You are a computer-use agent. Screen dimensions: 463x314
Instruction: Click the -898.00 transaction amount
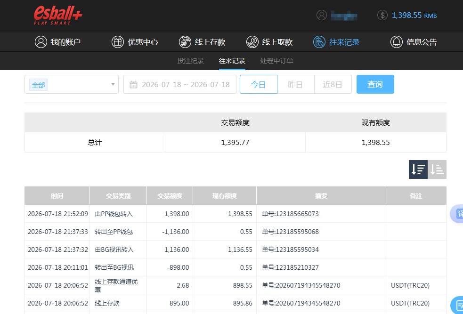pyautogui.click(x=178, y=267)
